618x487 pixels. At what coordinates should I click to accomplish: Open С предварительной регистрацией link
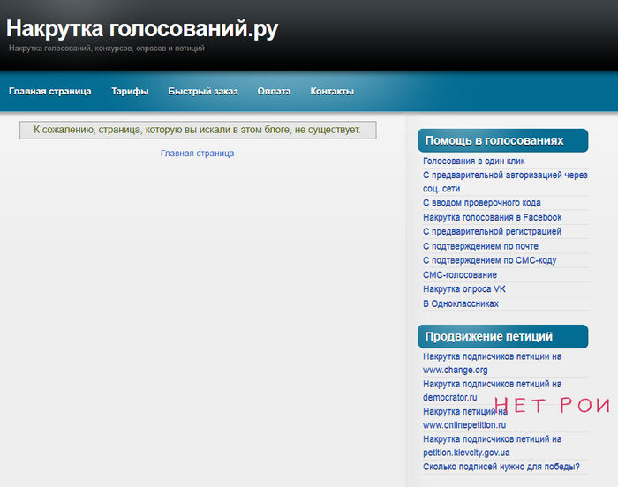(x=492, y=232)
